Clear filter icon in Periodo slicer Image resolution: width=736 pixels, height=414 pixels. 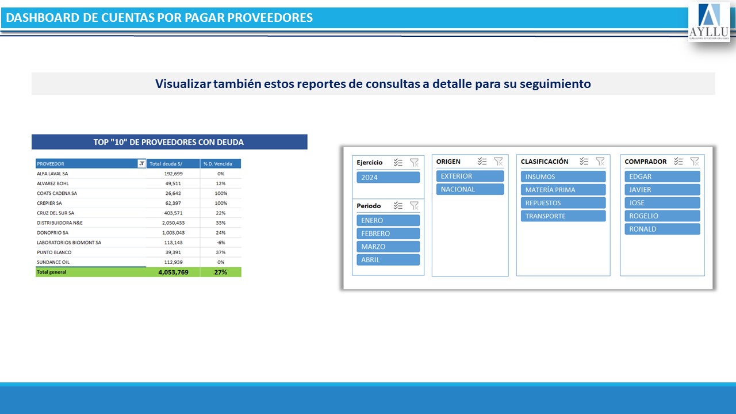pos(414,206)
